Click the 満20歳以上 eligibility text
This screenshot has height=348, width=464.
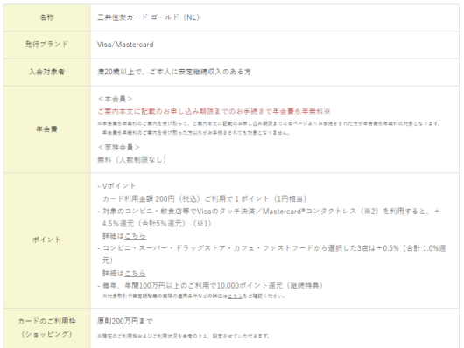pos(174,72)
